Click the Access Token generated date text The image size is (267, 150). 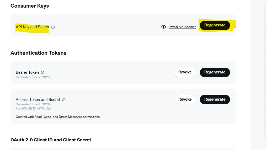33,104
